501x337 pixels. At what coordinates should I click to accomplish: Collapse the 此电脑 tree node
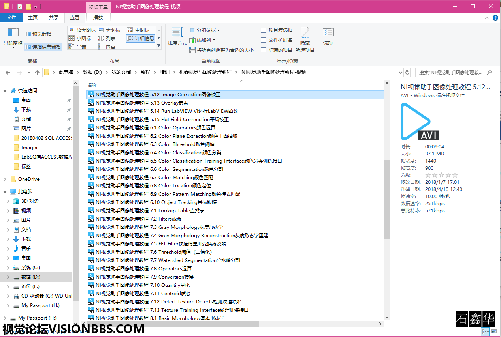tap(5, 191)
